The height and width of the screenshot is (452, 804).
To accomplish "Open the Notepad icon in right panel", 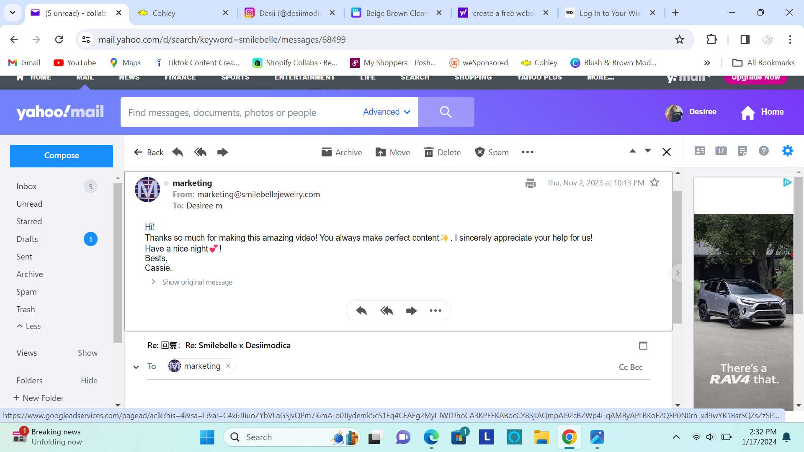I will click(x=742, y=151).
